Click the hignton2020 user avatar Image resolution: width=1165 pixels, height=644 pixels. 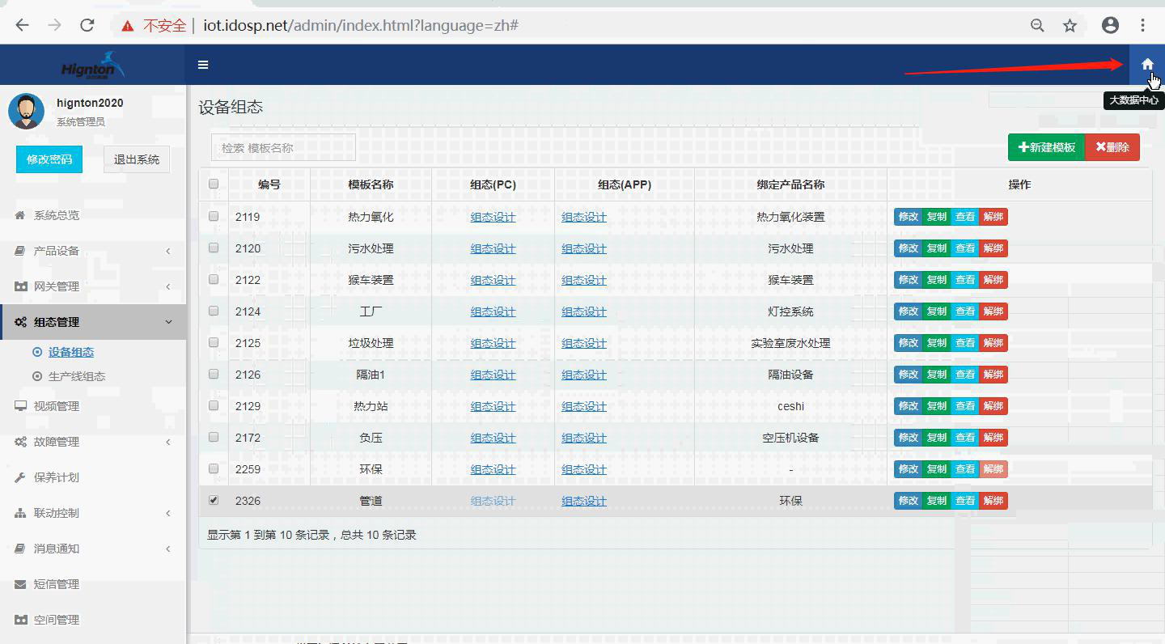[x=26, y=111]
